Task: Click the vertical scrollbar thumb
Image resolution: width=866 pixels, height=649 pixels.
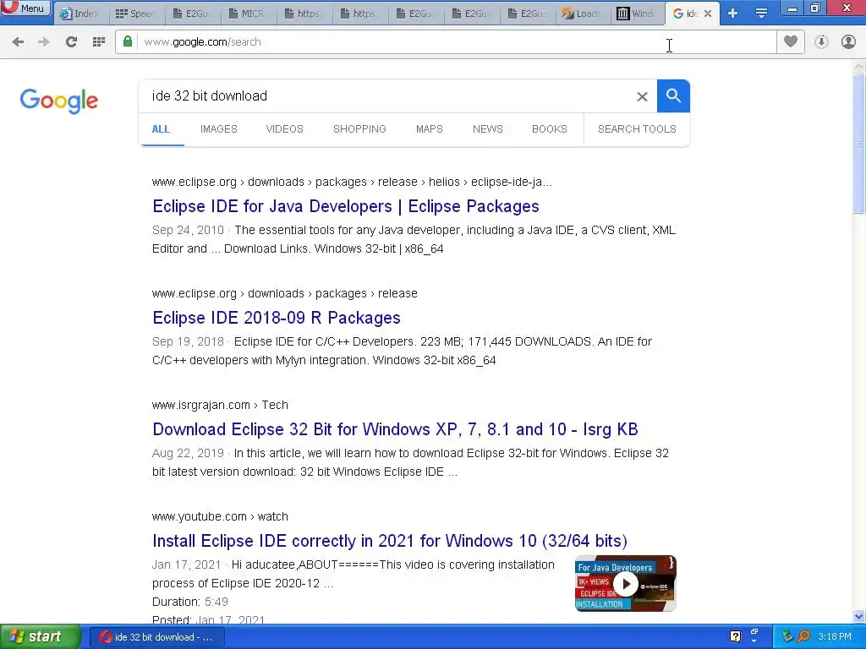Action: 858,144
